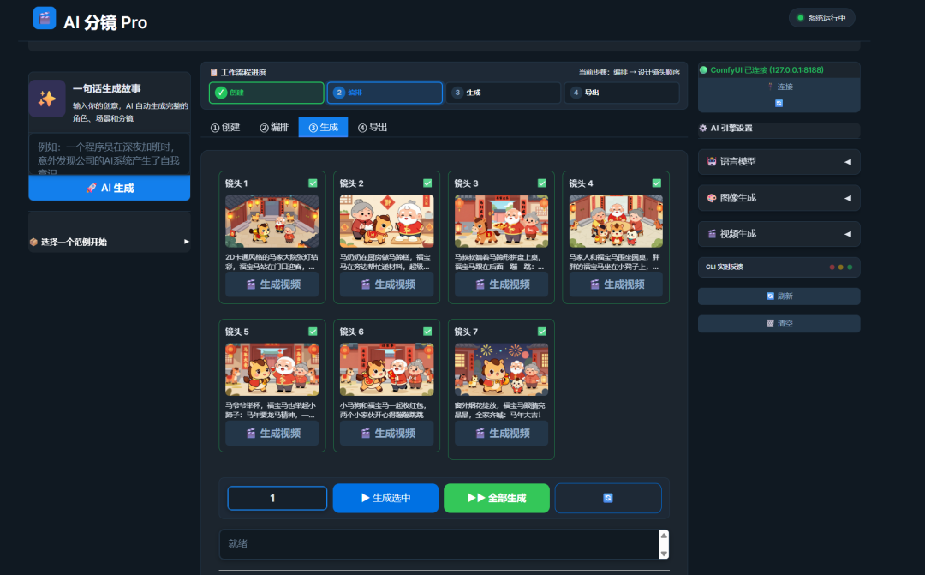Click the refresh icon below 连接
This screenshot has height=575, width=925.
[x=779, y=102]
